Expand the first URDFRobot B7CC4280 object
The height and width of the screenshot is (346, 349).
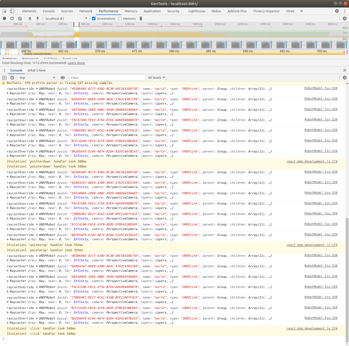click(37, 141)
